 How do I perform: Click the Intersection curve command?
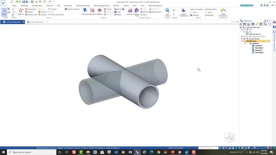pos(31,9)
